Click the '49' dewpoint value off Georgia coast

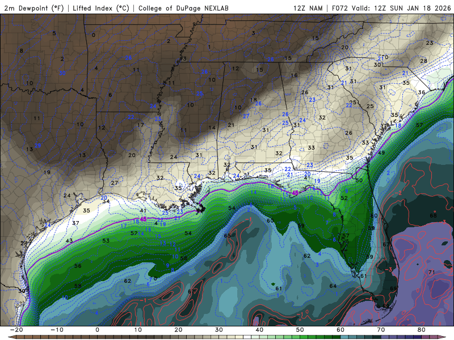[x=381, y=152]
